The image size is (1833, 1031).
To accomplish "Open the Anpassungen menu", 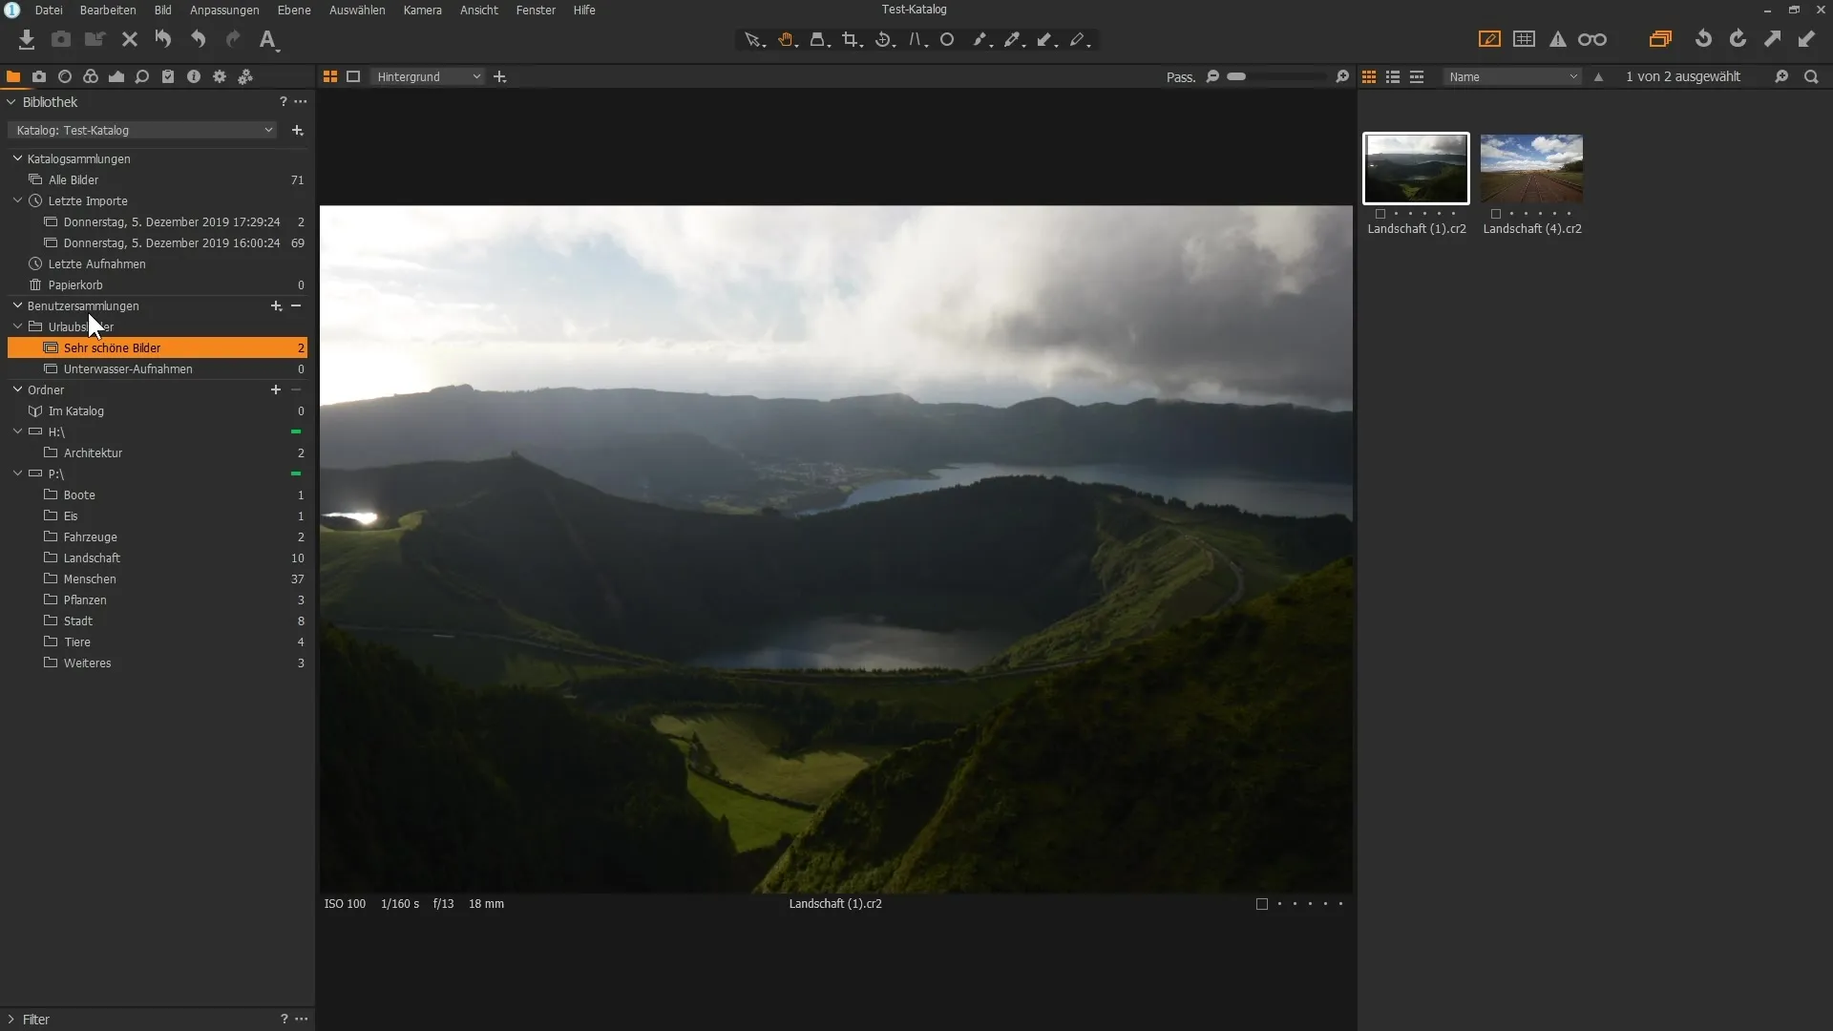I will pos(224,10).
